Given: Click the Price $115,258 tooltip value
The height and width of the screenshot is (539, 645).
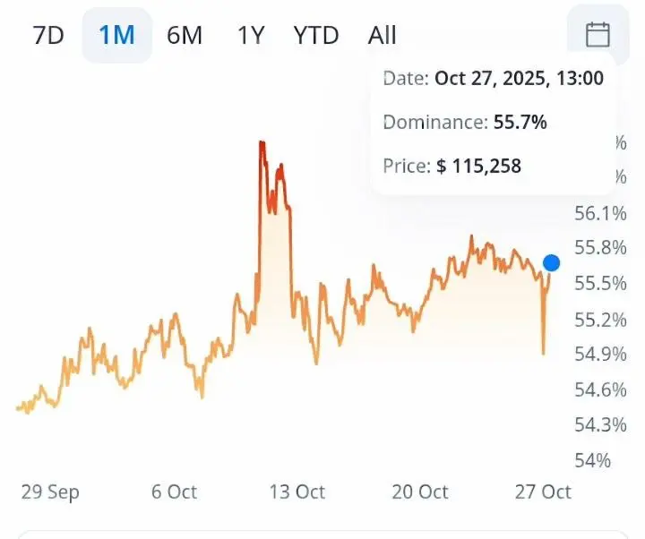Looking at the screenshot, I should [479, 166].
